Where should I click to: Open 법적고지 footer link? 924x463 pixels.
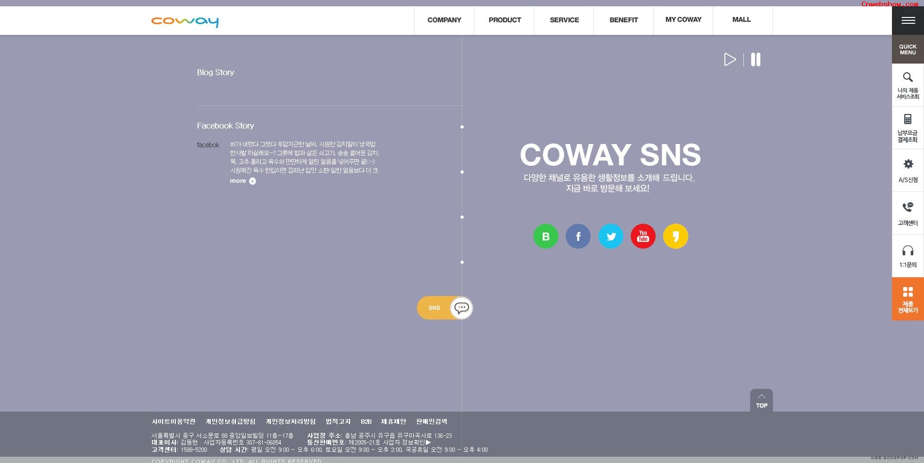(x=338, y=421)
